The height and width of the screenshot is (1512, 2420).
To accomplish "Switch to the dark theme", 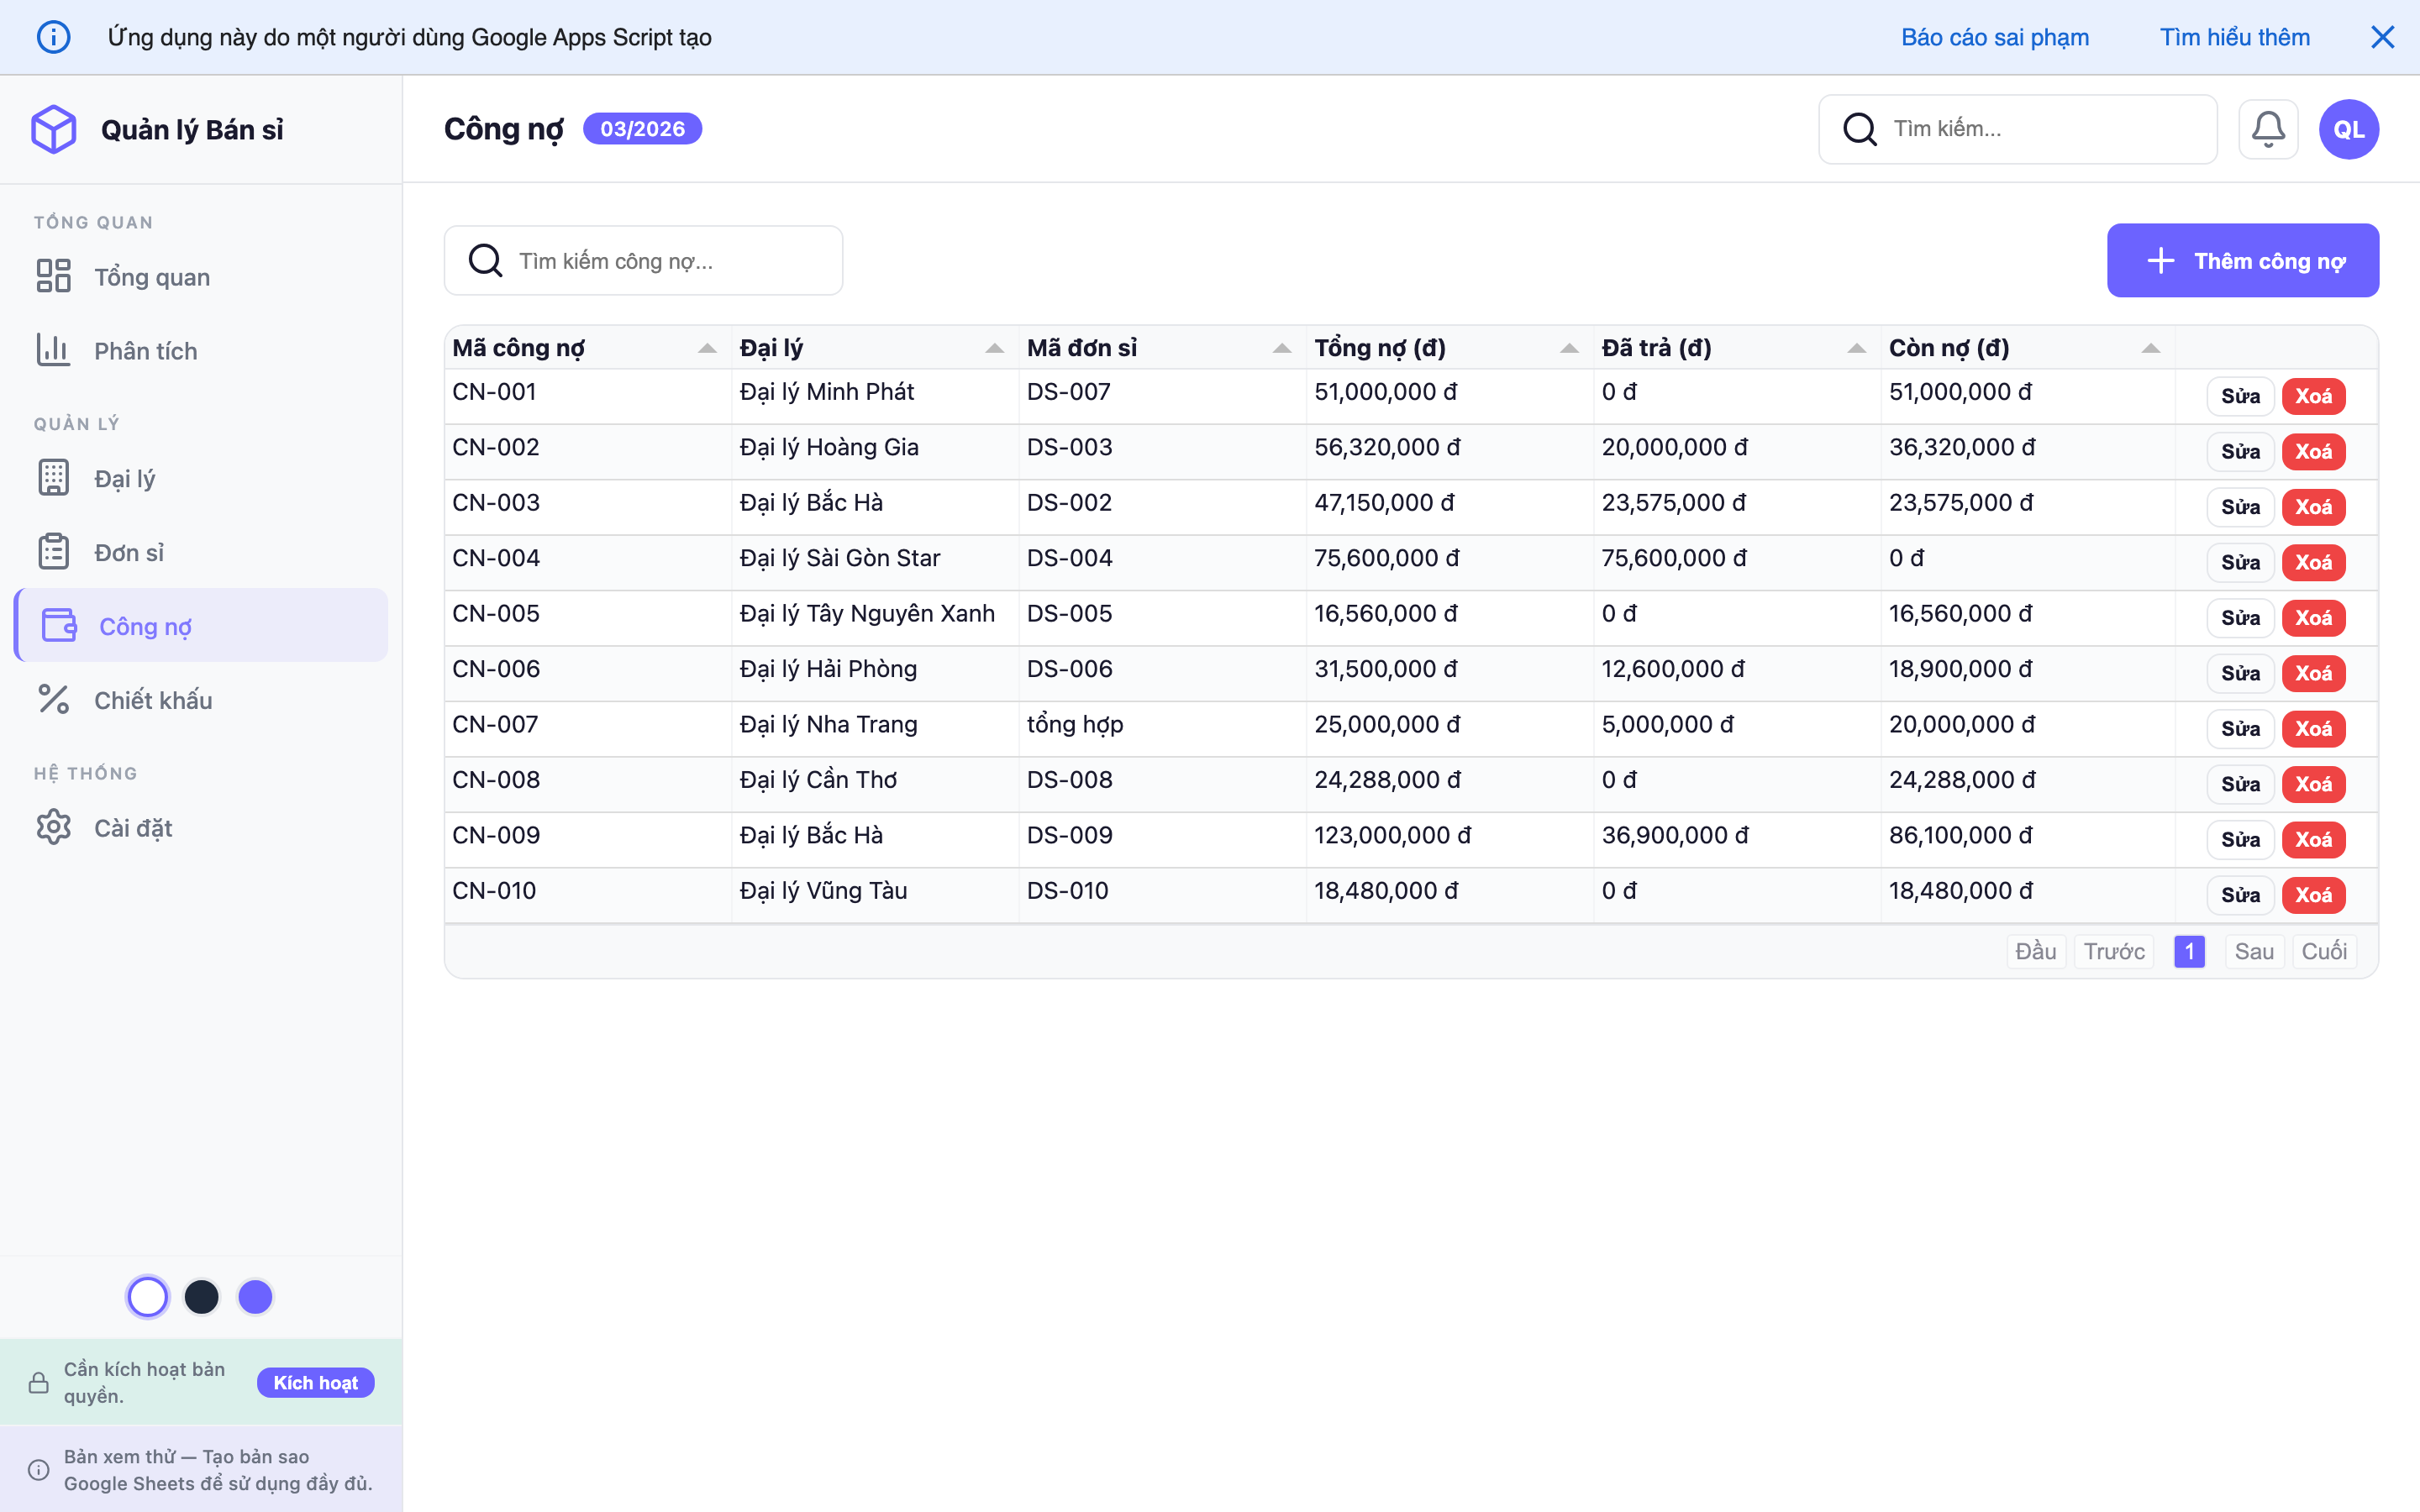I will (x=202, y=1296).
